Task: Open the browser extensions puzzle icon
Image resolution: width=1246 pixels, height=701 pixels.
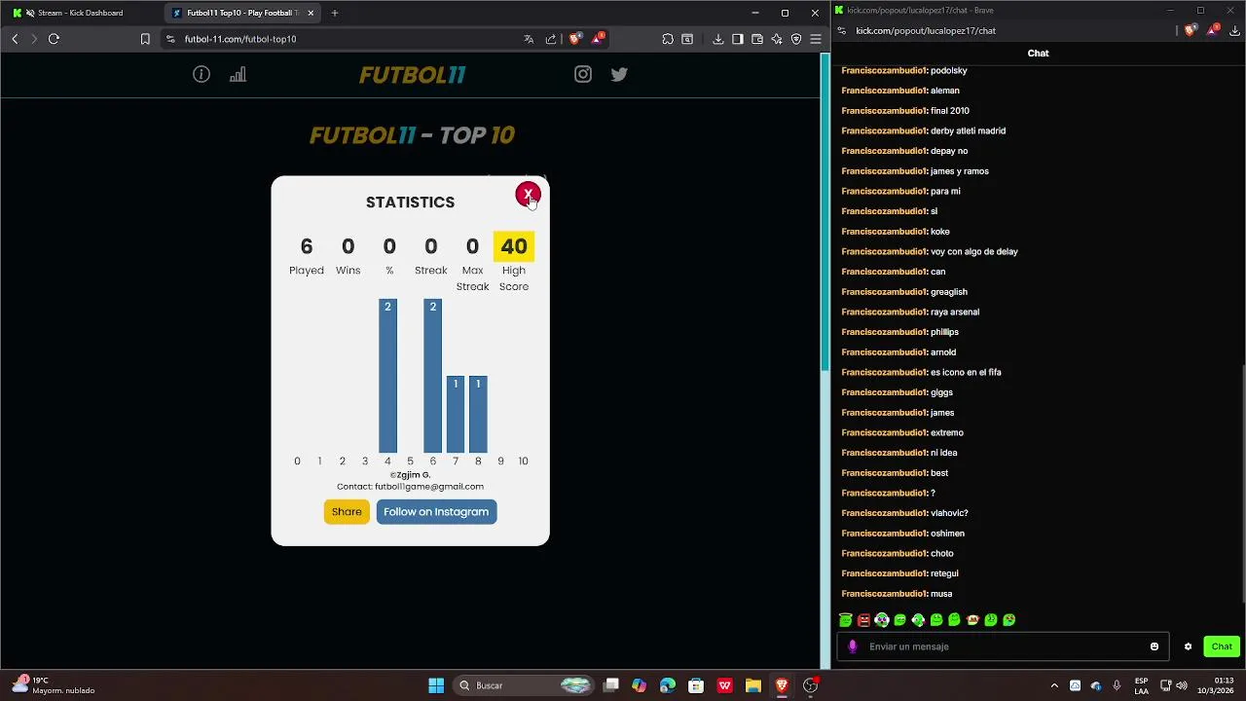Action: [x=668, y=39]
